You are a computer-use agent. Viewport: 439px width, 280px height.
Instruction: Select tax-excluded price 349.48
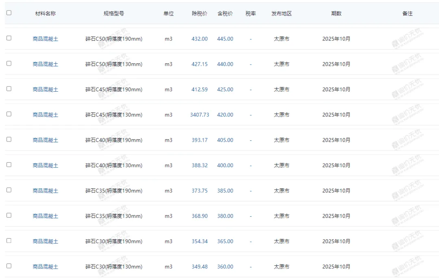[x=200, y=267]
